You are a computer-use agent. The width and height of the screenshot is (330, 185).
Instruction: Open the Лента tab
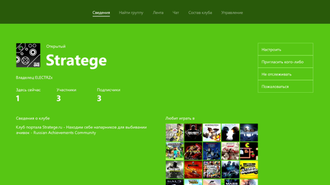click(x=158, y=13)
